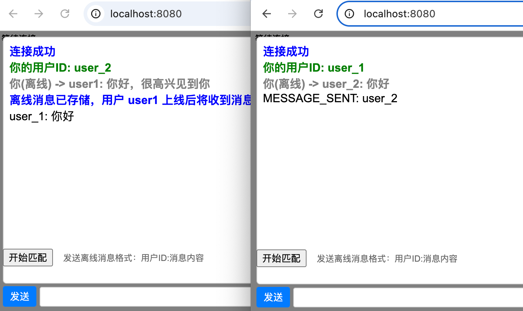The image size is (523, 311).
Task: Click the 发送 button in the right window
Action: [273, 297]
